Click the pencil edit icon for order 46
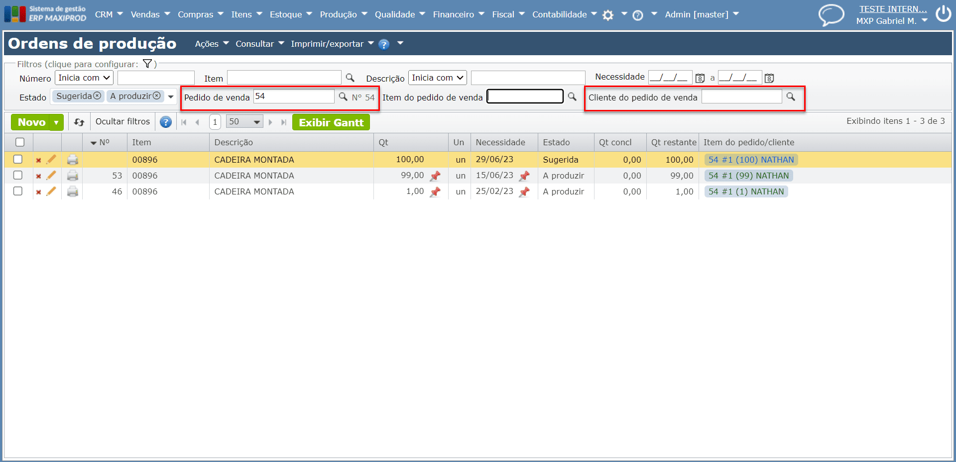Image resolution: width=956 pixels, height=462 pixels. point(51,191)
